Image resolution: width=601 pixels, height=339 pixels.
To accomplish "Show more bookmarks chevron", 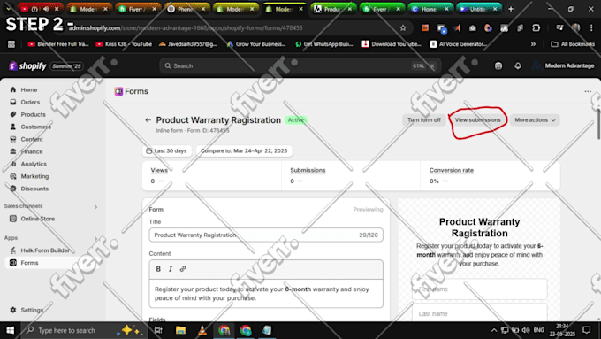I will click(x=533, y=44).
